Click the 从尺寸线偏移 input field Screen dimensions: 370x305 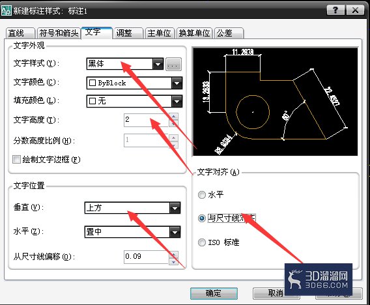click(x=147, y=257)
